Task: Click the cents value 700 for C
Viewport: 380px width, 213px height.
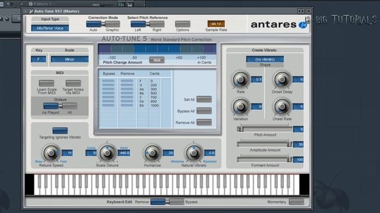Action: [x=154, y=97]
